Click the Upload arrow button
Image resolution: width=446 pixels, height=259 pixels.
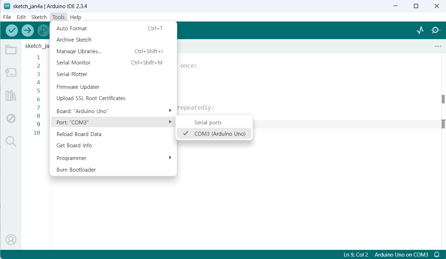point(28,30)
